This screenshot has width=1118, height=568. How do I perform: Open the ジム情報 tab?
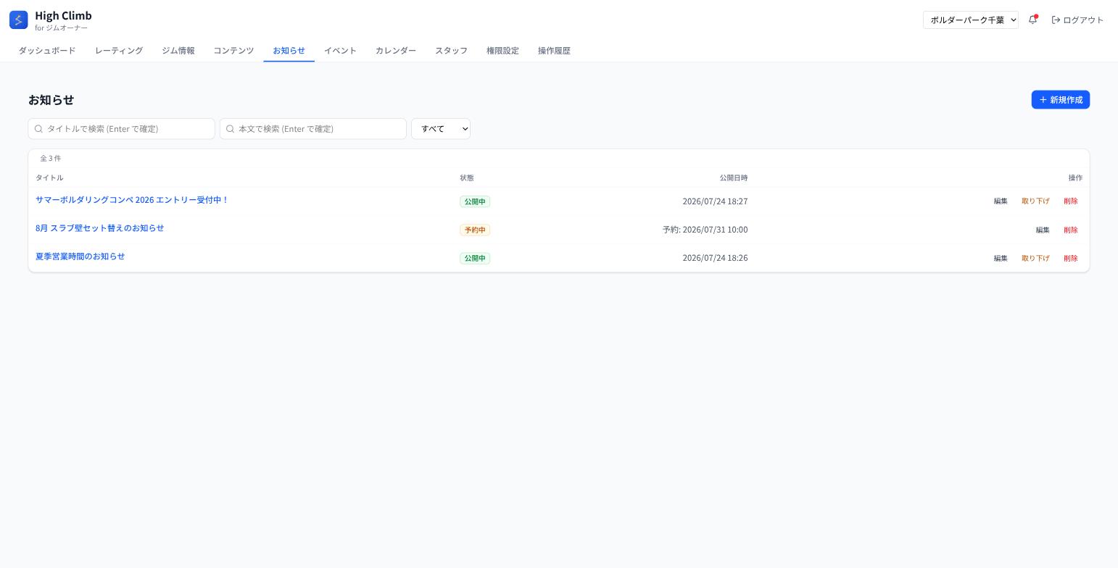click(x=178, y=51)
